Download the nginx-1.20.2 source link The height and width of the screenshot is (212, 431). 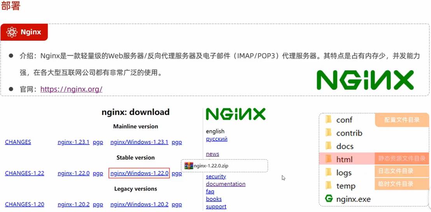tap(74, 204)
